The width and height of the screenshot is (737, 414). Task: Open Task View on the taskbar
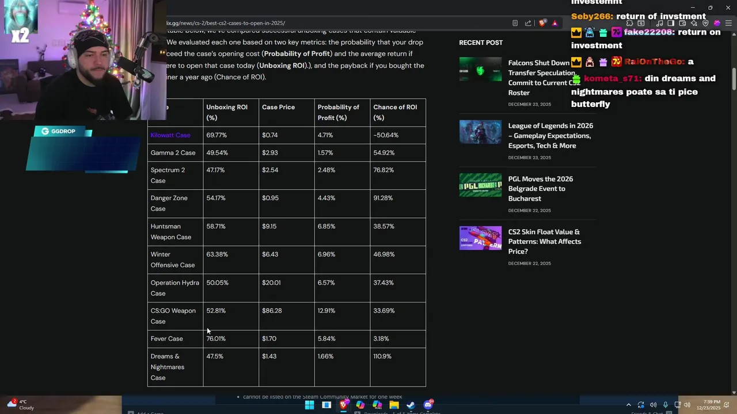[x=326, y=405]
